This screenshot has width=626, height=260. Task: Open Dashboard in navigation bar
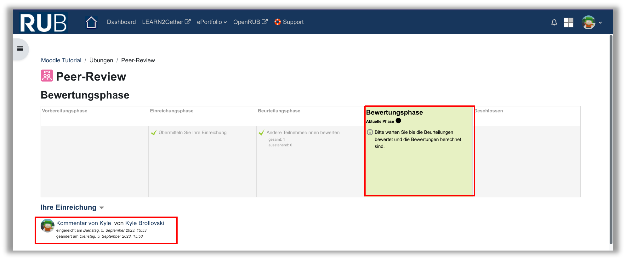(x=121, y=22)
